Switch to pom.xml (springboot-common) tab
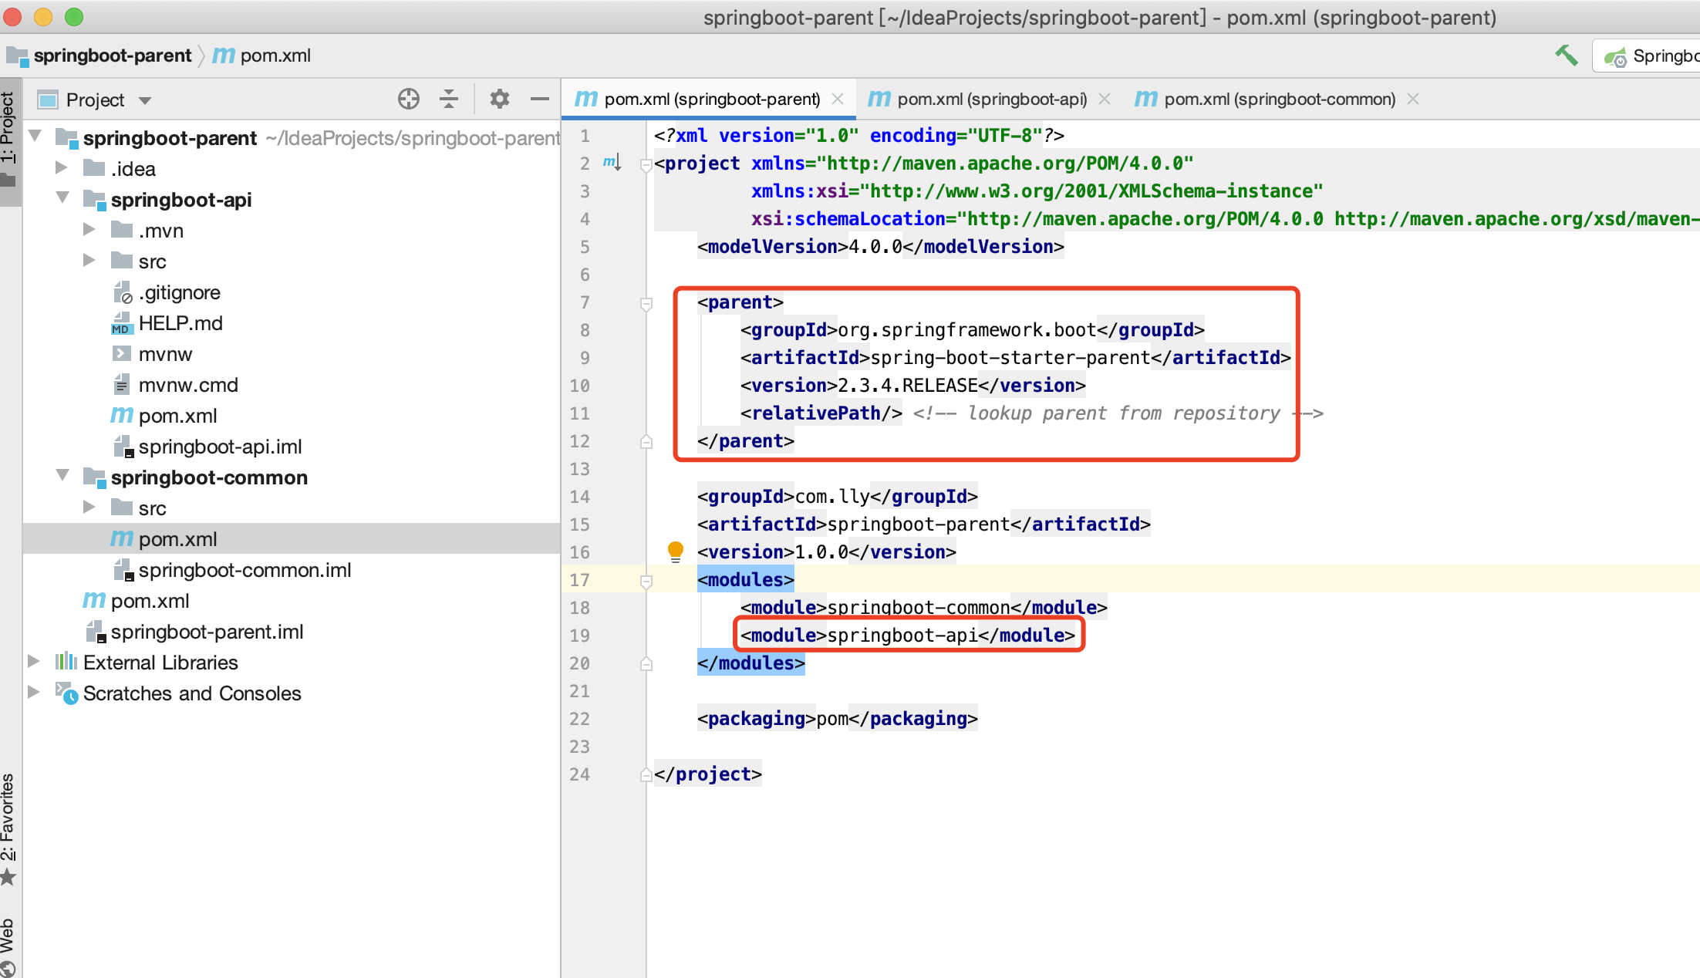The height and width of the screenshot is (978, 1700). click(x=1279, y=99)
